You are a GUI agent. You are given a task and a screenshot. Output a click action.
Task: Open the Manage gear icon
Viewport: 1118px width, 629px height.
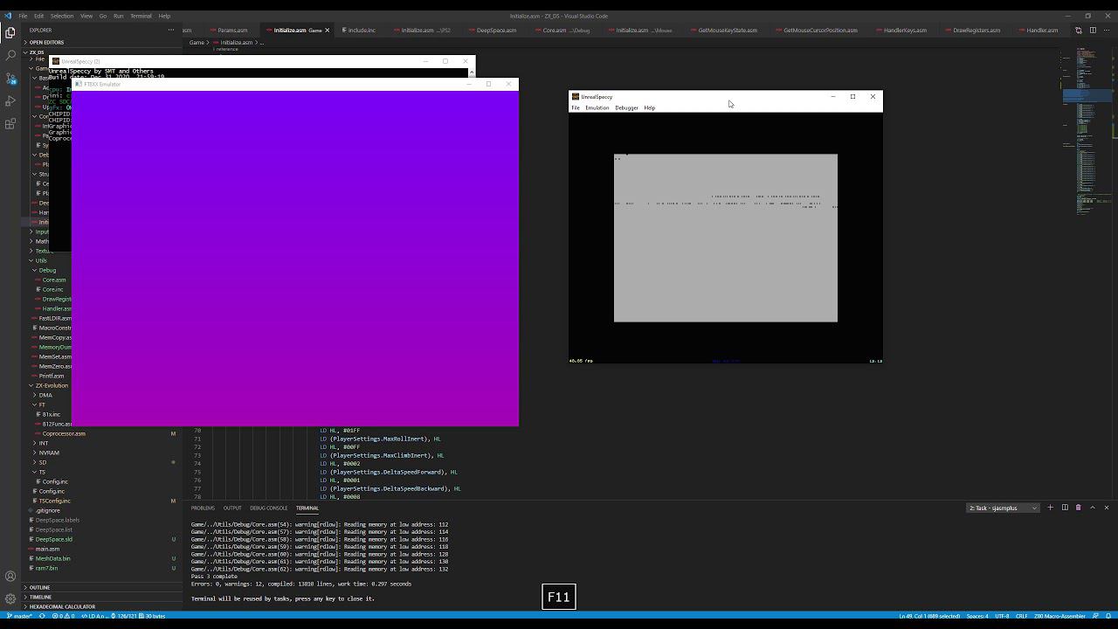coord(10,599)
